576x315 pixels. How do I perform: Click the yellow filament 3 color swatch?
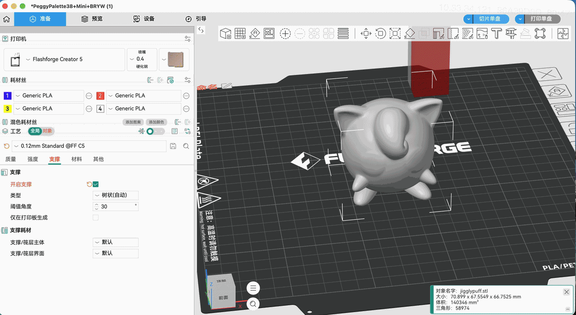click(7, 109)
